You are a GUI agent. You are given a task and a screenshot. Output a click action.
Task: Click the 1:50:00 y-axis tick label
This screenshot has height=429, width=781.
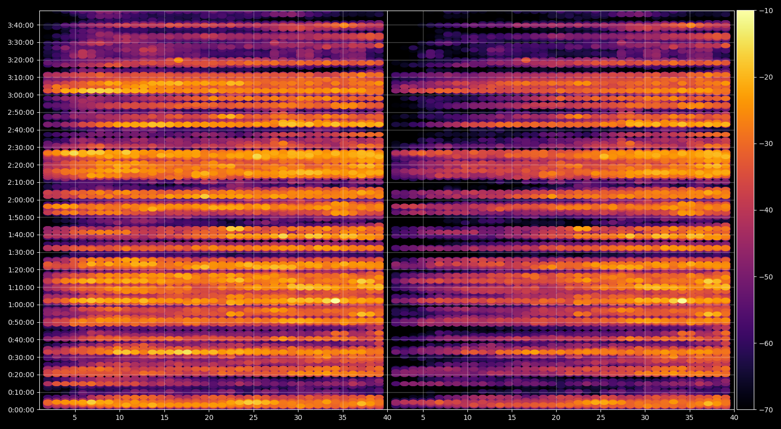[21, 218]
